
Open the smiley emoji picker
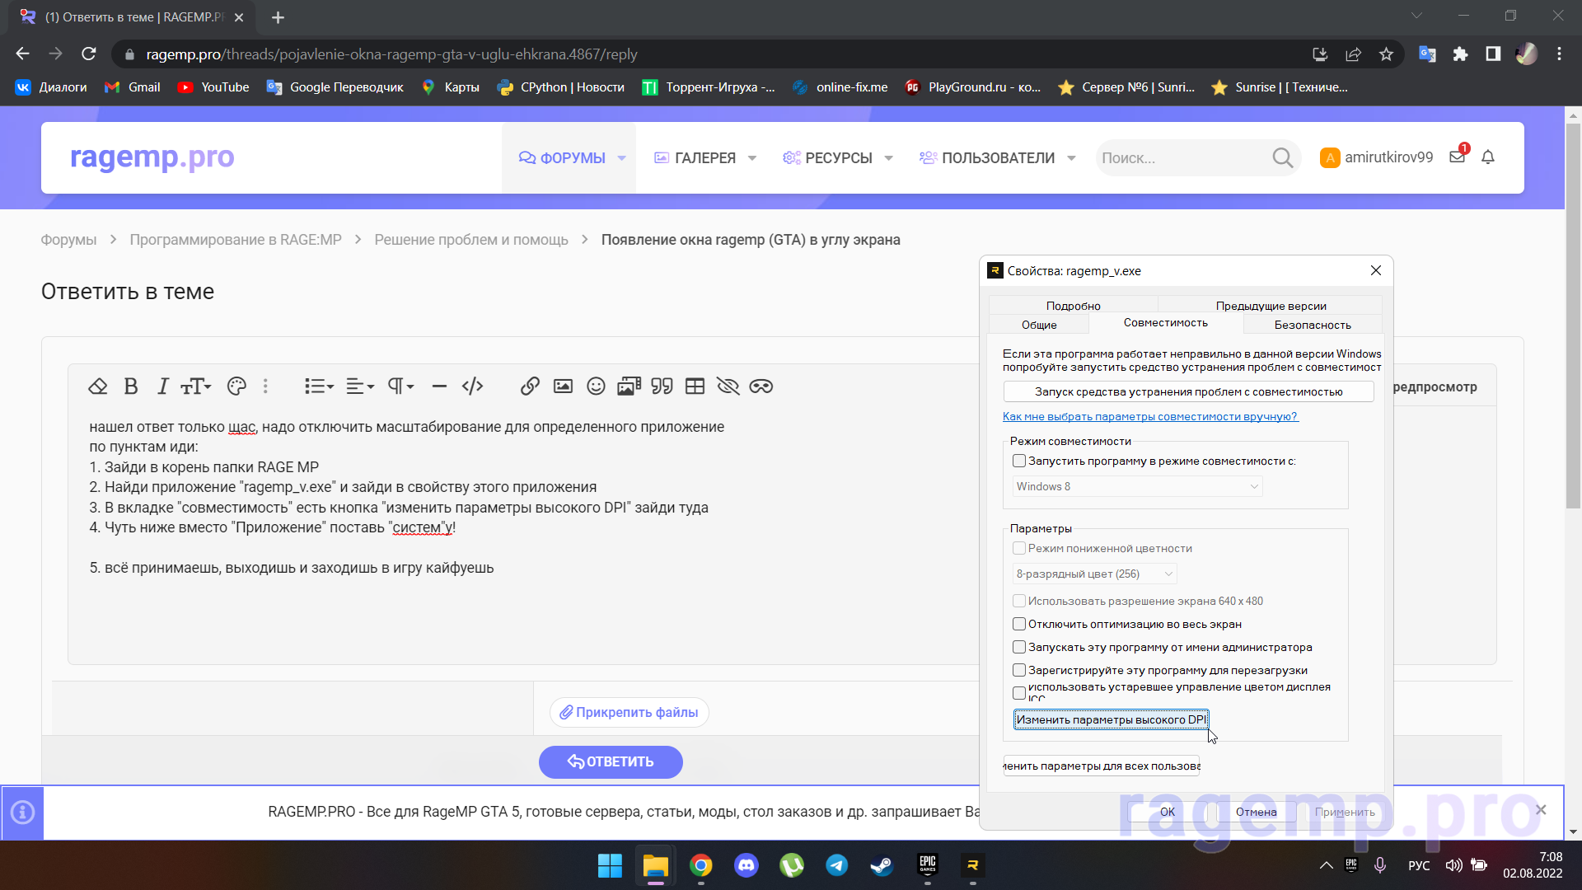pos(596,386)
